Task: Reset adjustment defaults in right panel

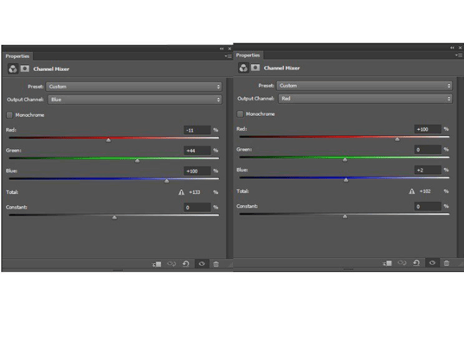Action: point(416,263)
